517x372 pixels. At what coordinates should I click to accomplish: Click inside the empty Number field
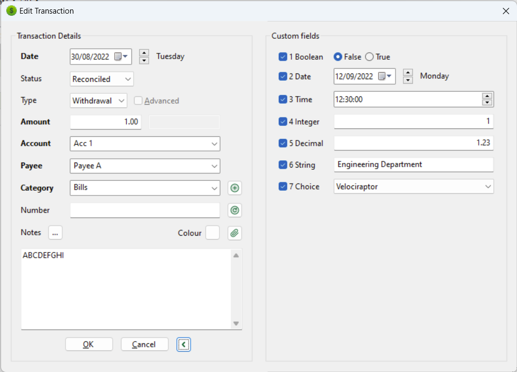(145, 210)
